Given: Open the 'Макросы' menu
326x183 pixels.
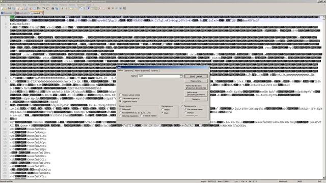Looking at the screenshot, I should pos(63,5).
